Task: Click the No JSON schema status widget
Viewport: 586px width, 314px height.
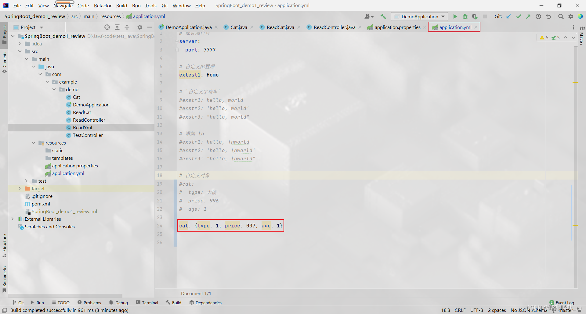Action: tap(529, 310)
